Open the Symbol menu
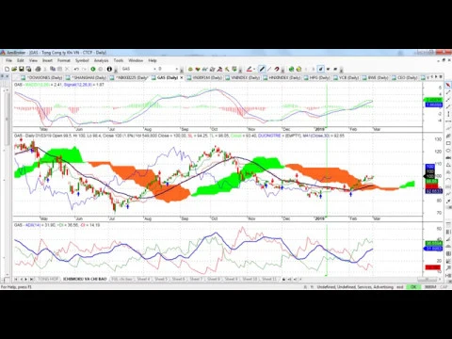Screen dimensions: 452x339 pyautogui.click(x=82, y=60)
